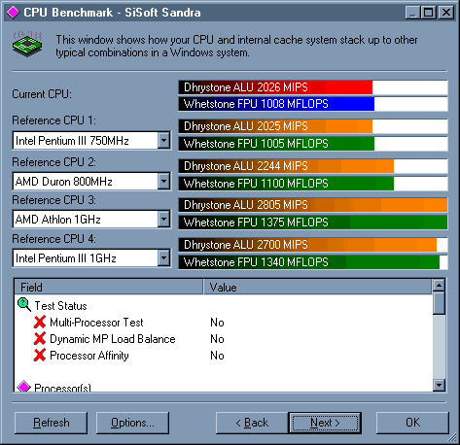Select the Multi-Processor Test row text
The image size is (460, 445).
tap(96, 323)
